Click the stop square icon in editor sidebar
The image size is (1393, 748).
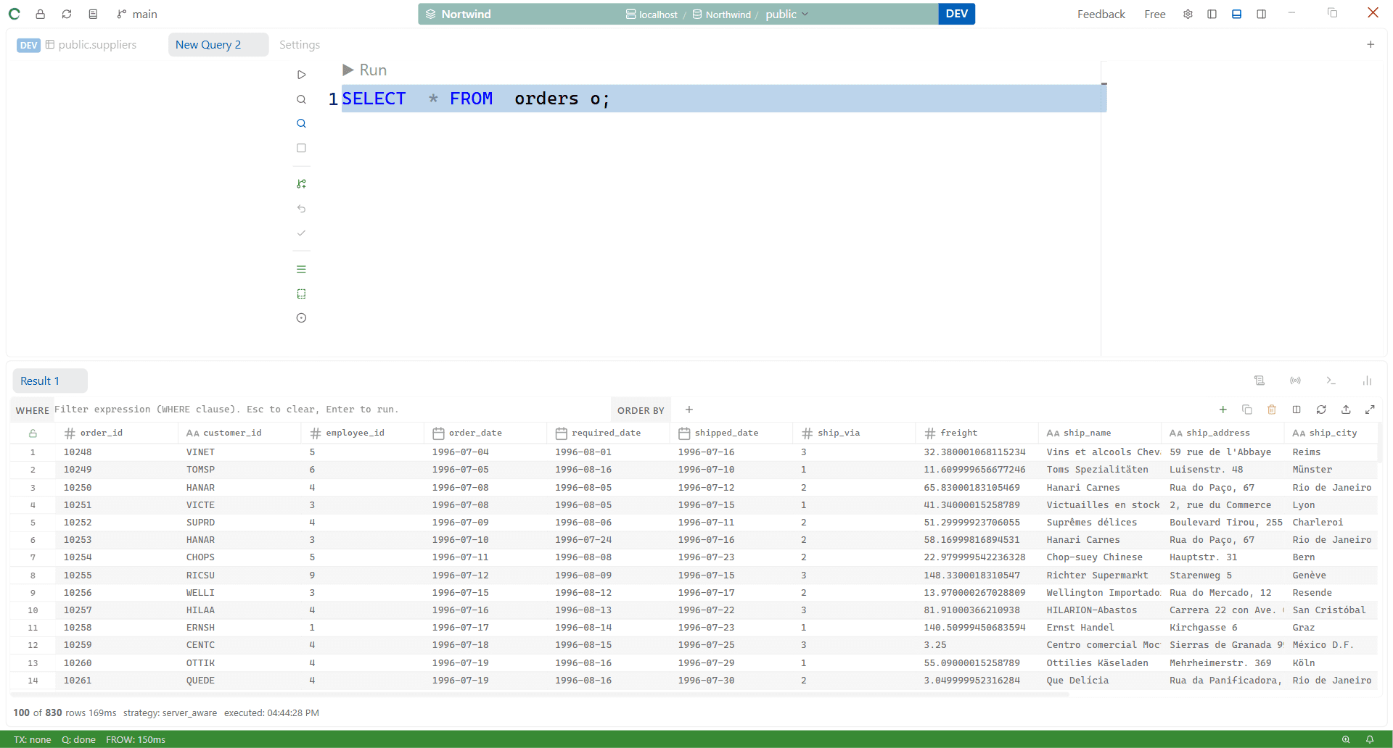click(x=301, y=148)
